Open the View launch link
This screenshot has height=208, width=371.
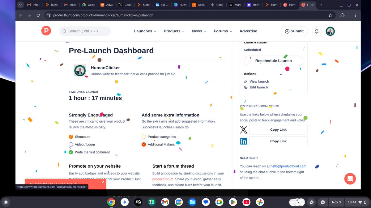tap(259, 81)
